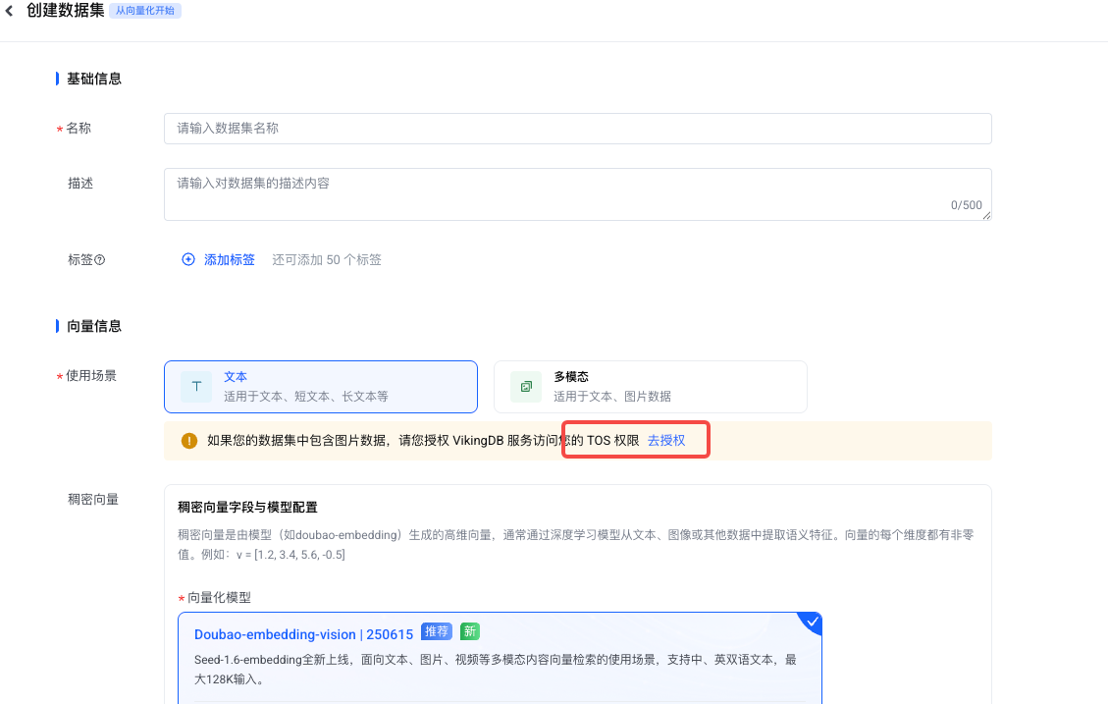This screenshot has height=704, width=1108.
Task: Click 去授权 to authorize TOS access
Action: click(666, 441)
